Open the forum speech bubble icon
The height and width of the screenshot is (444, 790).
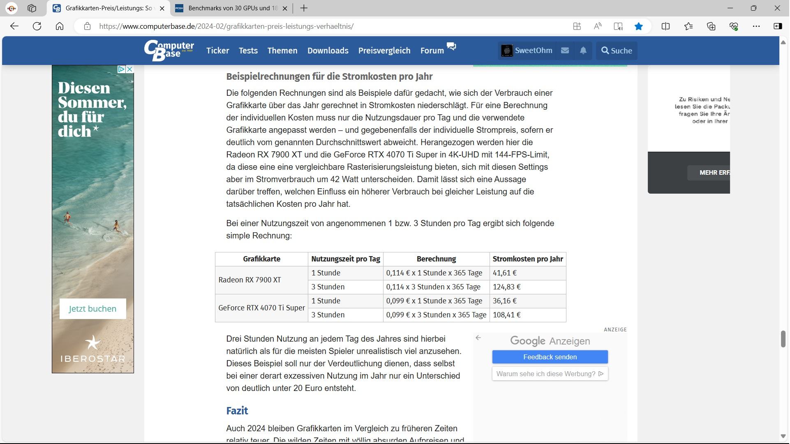451,46
